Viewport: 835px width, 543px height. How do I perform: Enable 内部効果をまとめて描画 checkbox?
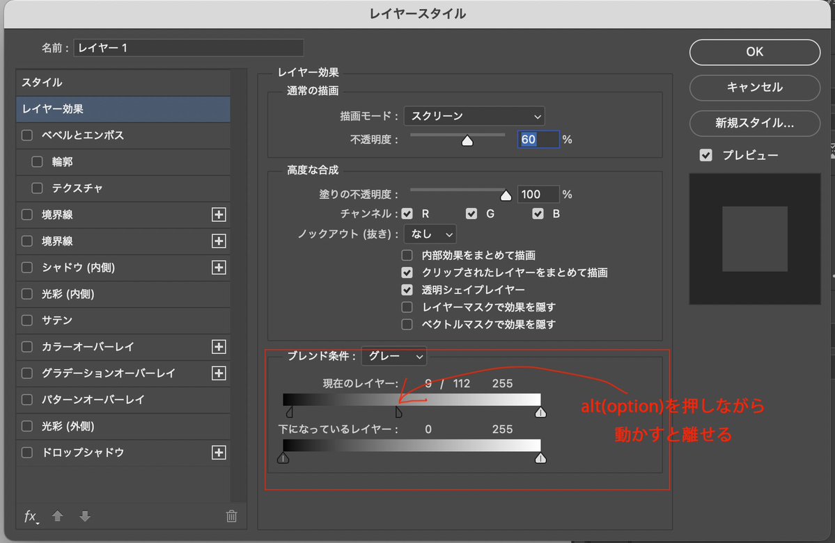[x=407, y=255]
